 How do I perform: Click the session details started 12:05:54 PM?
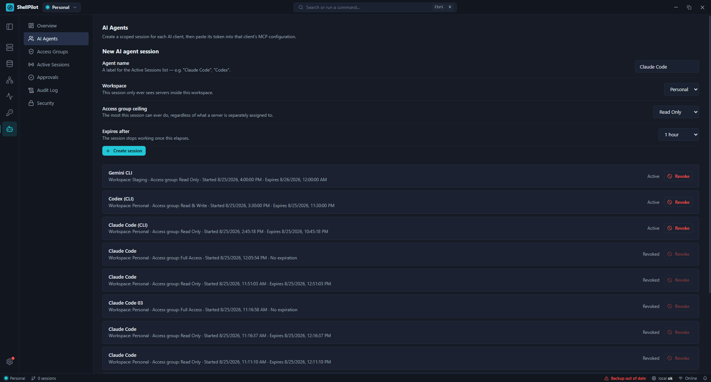(x=203, y=258)
